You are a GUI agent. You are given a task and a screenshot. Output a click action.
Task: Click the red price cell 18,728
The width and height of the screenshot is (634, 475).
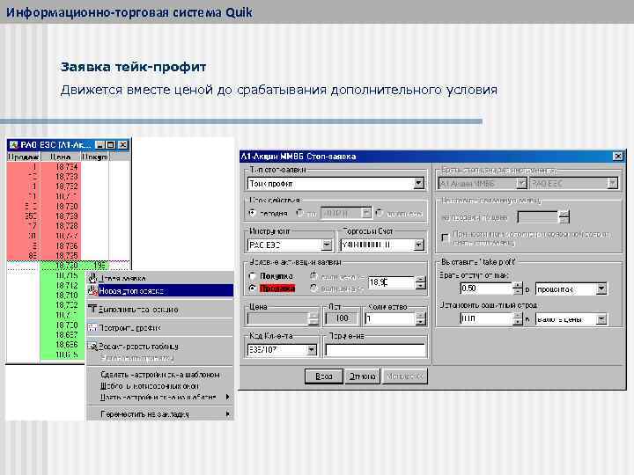coord(61,226)
